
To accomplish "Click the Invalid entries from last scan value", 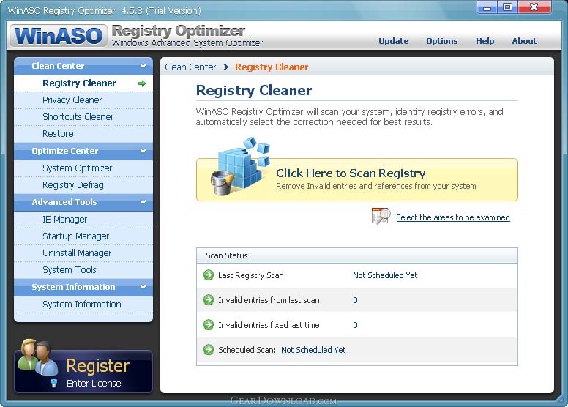I will coord(355,300).
